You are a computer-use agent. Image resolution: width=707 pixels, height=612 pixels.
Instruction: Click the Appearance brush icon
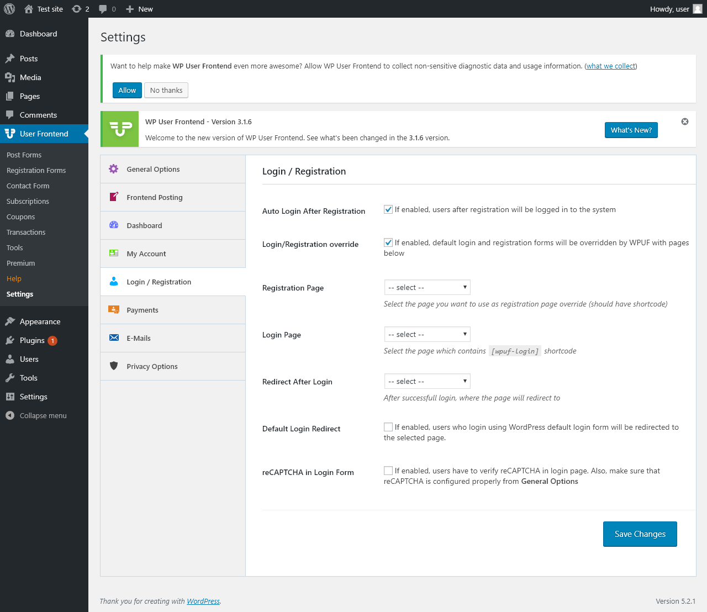tap(10, 321)
